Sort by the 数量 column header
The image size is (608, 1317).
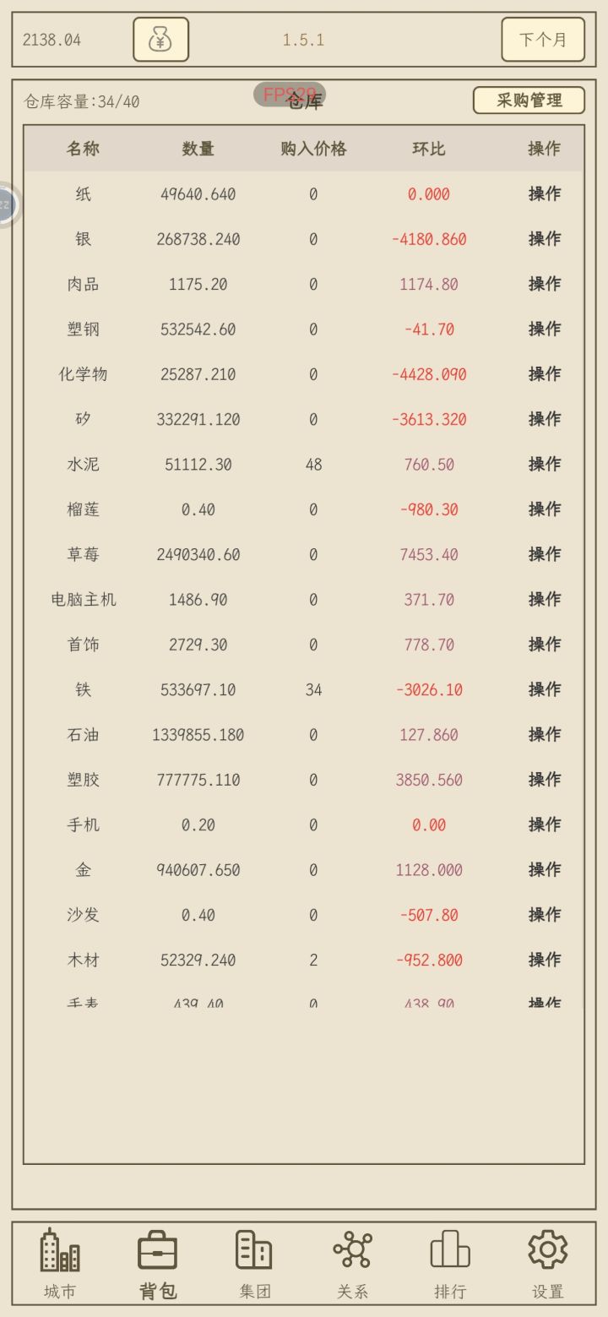pyautogui.click(x=198, y=149)
